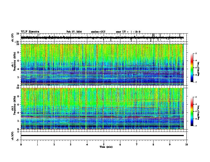This screenshot has width=210, height=162.
Task: Click the "-3" label on ch.1 colorbar
Action: [x=195, y=53]
